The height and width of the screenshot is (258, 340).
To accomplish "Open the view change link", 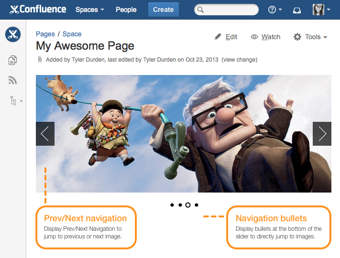I will (240, 60).
